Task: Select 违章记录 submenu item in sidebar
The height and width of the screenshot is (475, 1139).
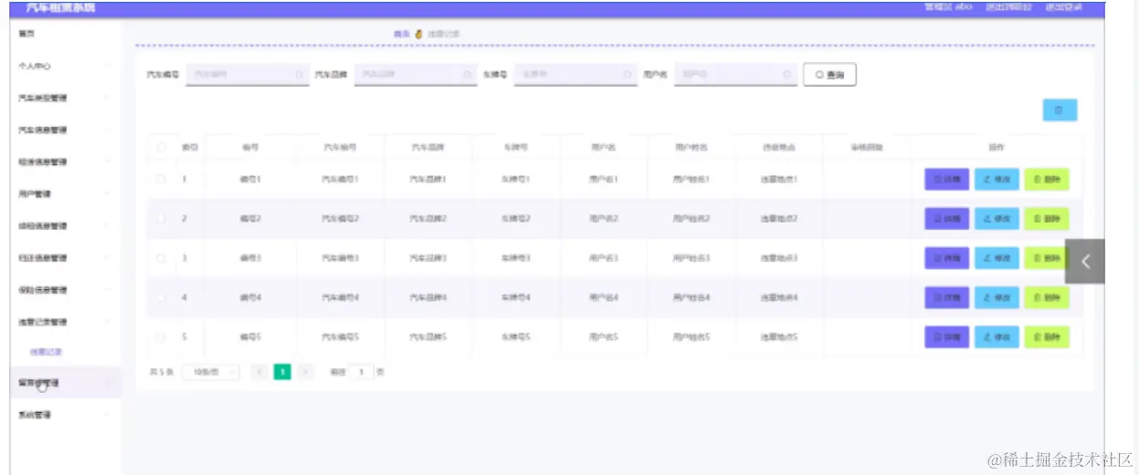Action: [x=46, y=351]
